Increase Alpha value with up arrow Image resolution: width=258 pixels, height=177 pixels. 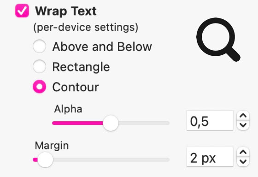pos(243,116)
